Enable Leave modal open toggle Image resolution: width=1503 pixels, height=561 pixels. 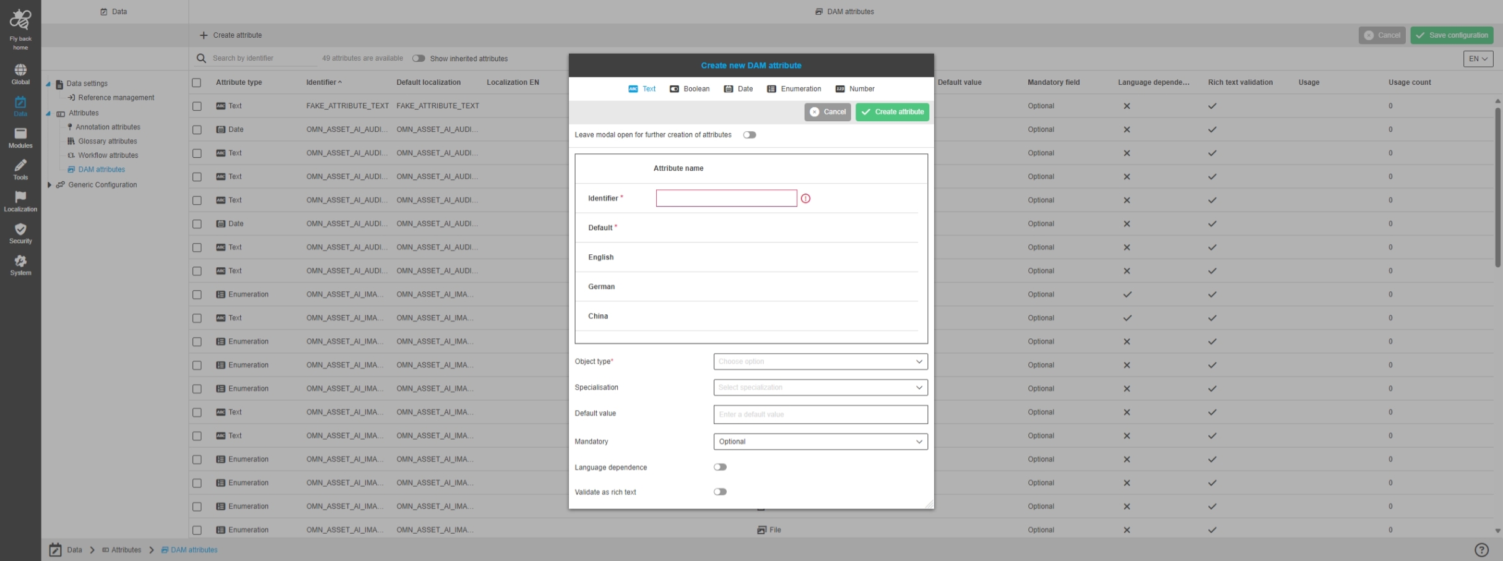click(750, 135)
